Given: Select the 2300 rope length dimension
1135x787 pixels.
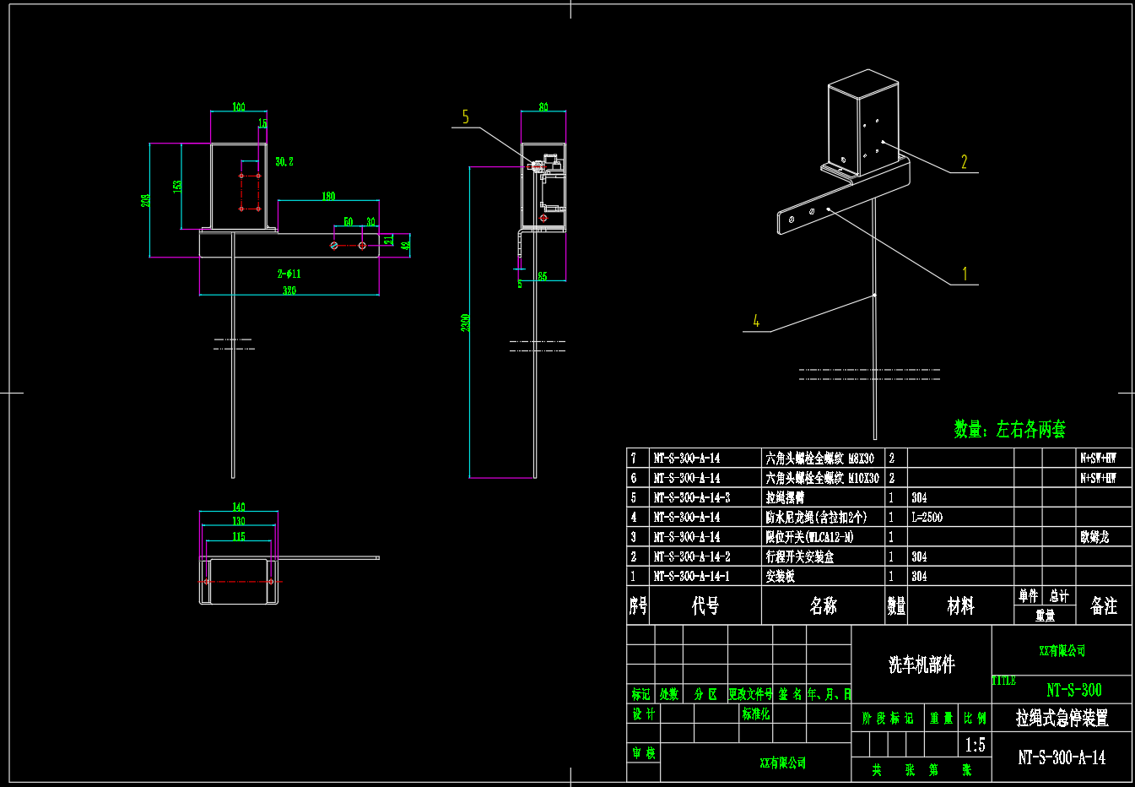Looking at the screenshot, I should pos(465,323).
